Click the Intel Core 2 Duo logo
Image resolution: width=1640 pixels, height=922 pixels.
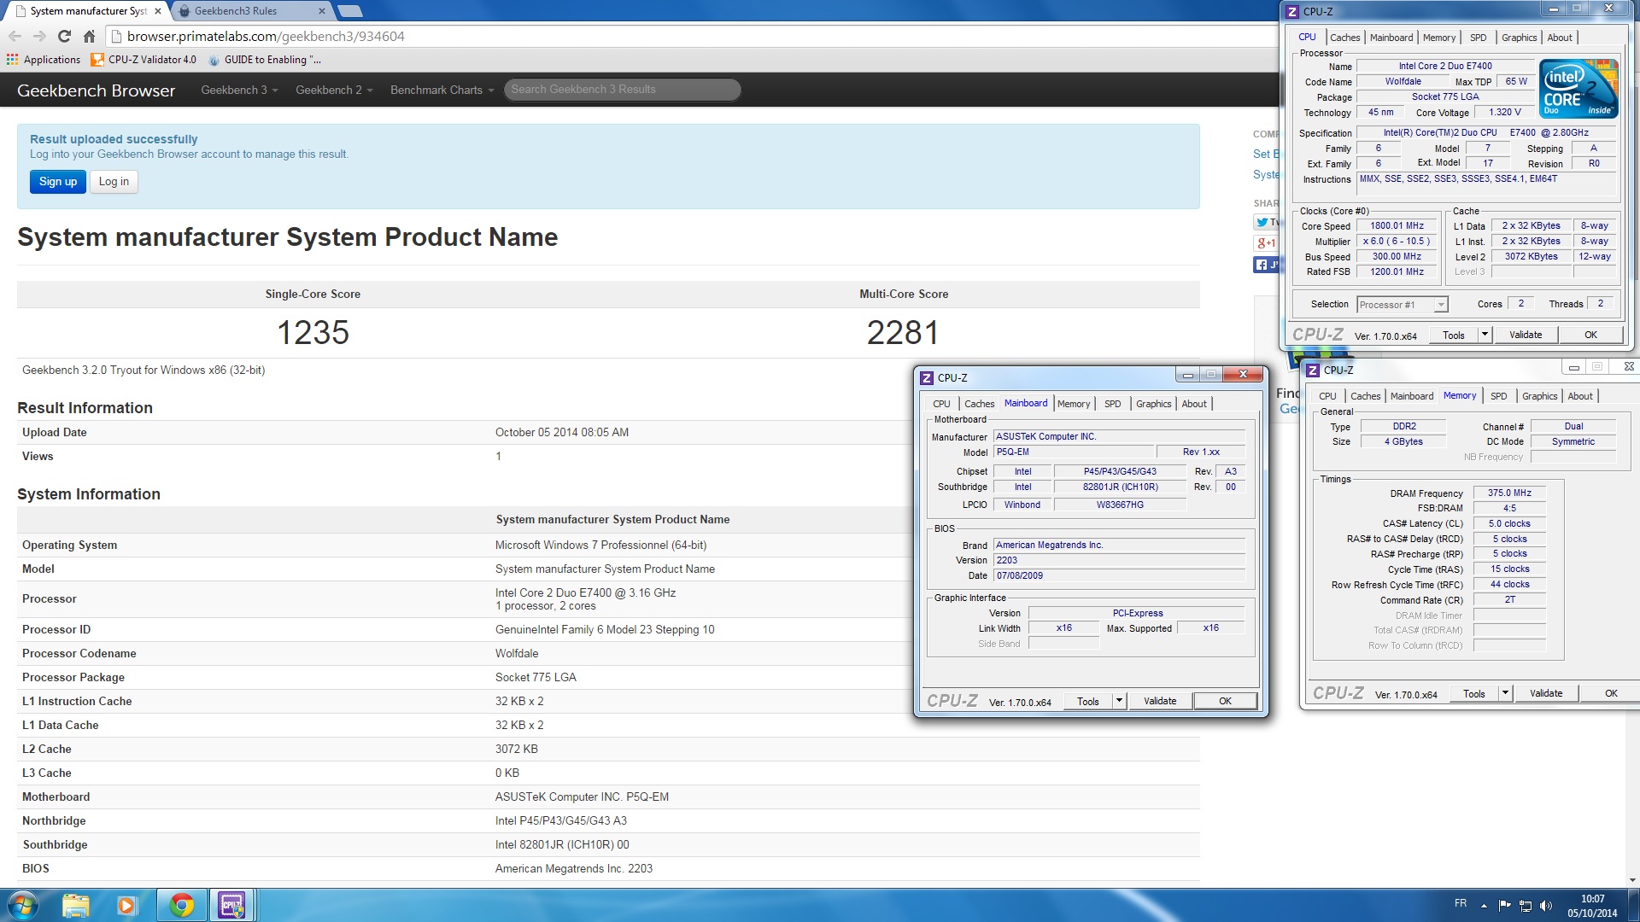coord(1578,89)
